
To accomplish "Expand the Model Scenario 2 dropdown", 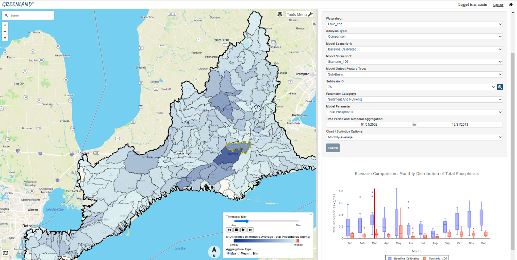I will (x=414, y=62).
